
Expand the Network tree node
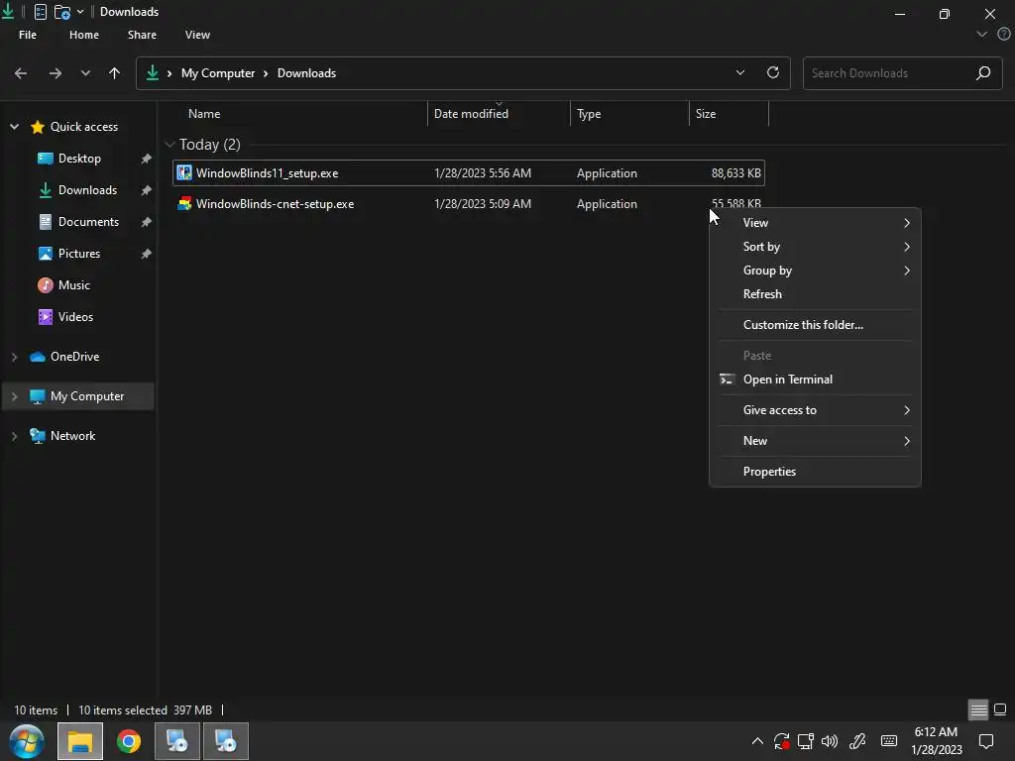14,436
